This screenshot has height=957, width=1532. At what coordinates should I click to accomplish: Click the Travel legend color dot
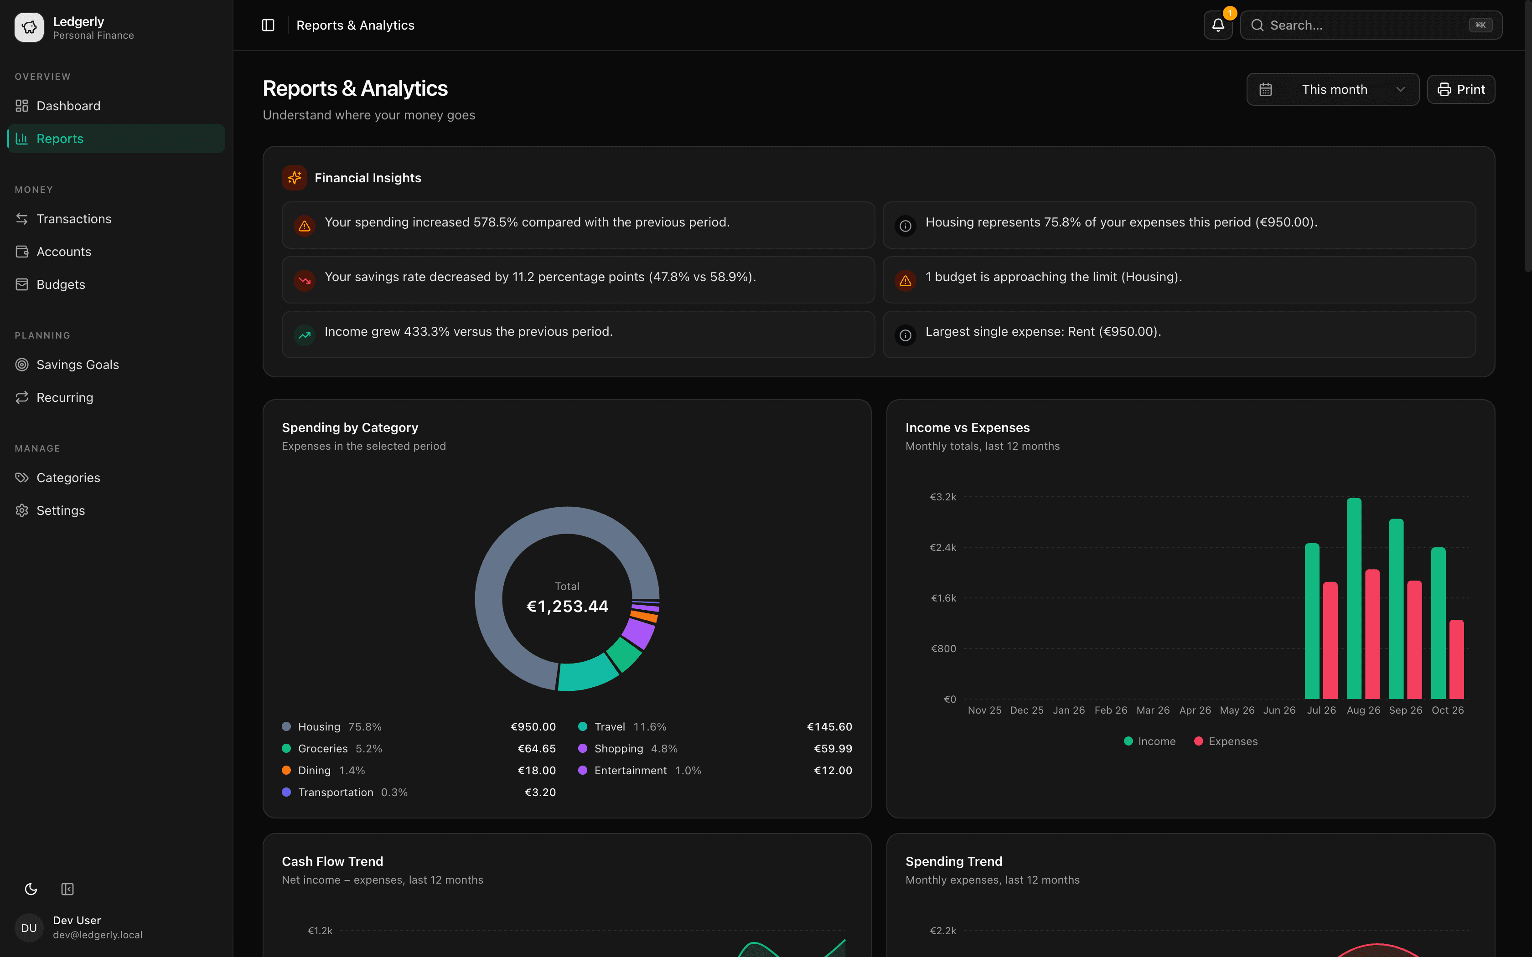(582, 726)
